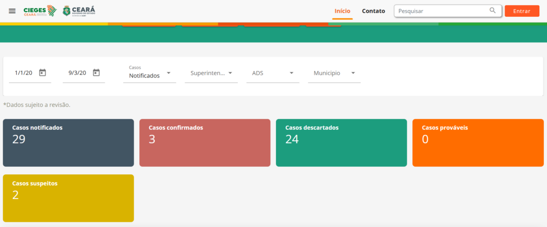This screenshot has height=227, width=547.
Task: Click the end date field 9/3/20
Action: [77, 73]
